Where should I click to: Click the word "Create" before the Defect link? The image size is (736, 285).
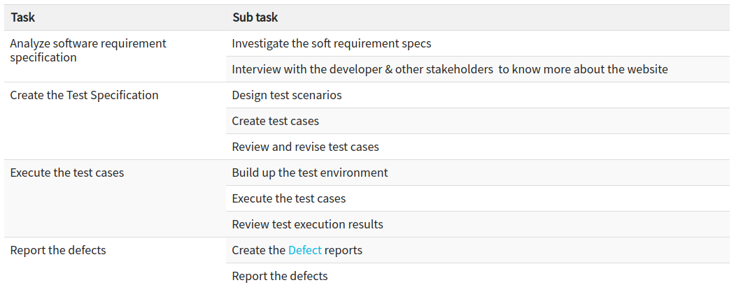point(249,250)
